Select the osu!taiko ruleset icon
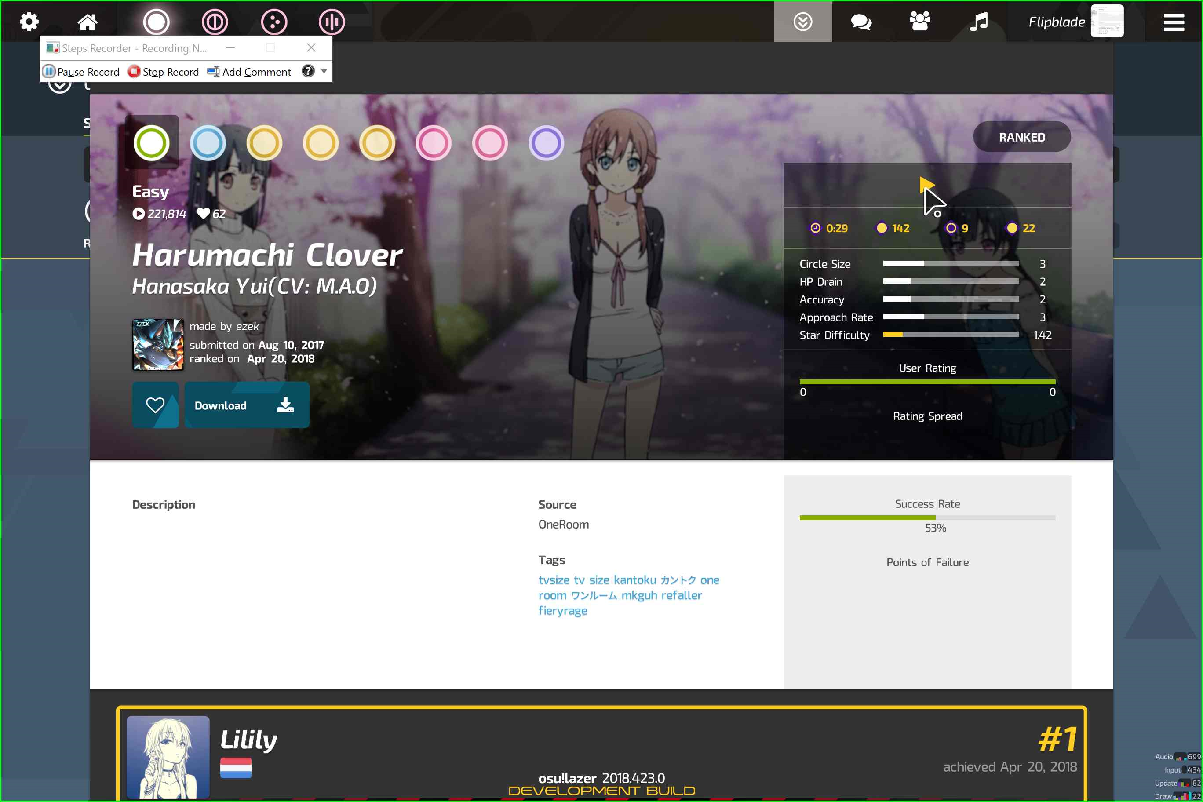The image size is (1203, 802). coord(214,22)
